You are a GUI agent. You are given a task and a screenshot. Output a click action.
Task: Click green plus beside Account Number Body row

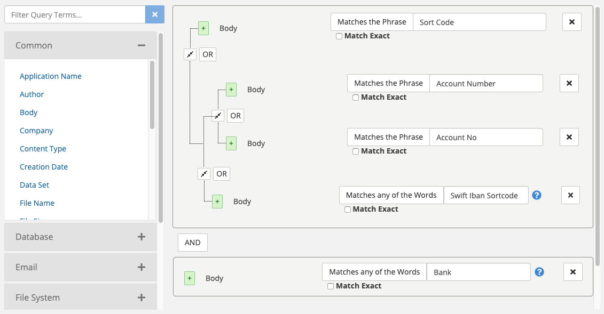point(231,90)
